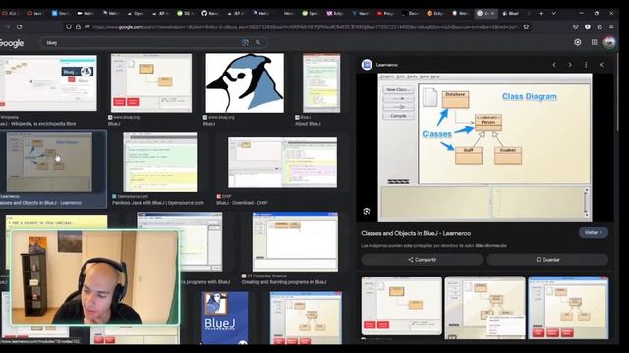Viewport: 629px width, 353px height.
Task: Open the About BlueJ result thumbnail
Action: click(x=321, y=82)
